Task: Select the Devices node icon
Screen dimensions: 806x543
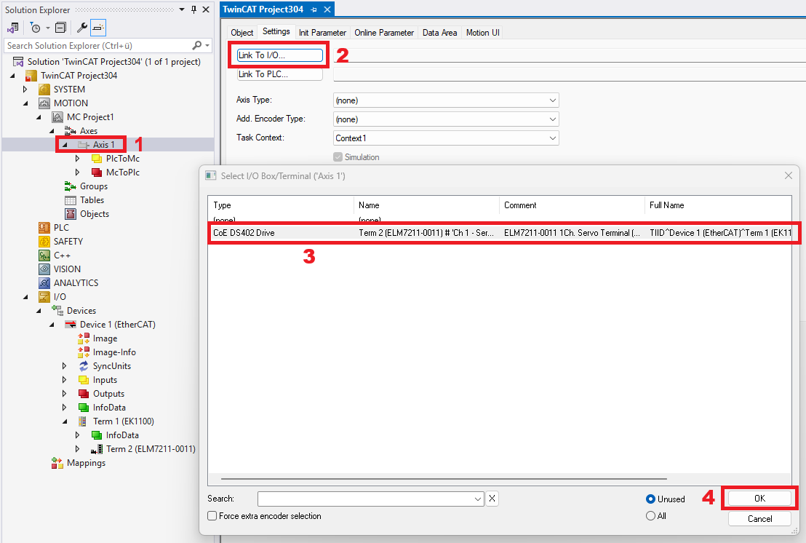Action: pos(57,310)
